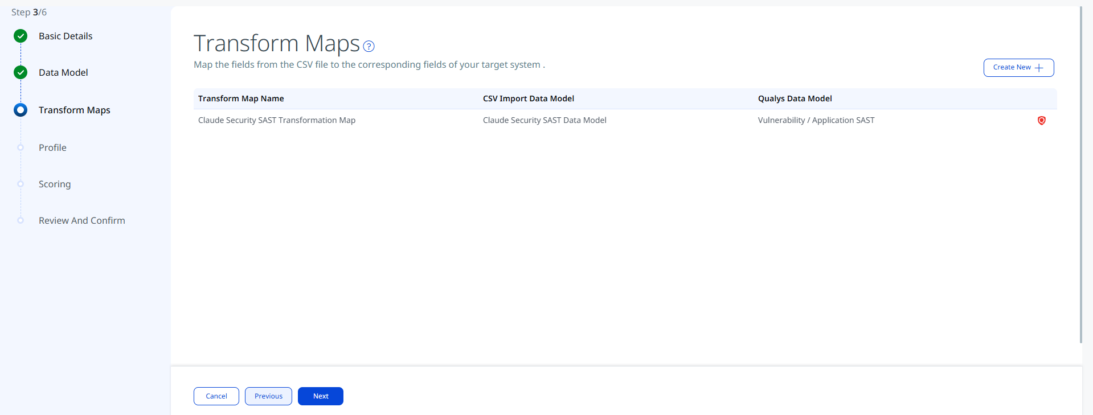The image size is (1093, 415).
Task: Click the Previous button
Action: click(268, 396)
